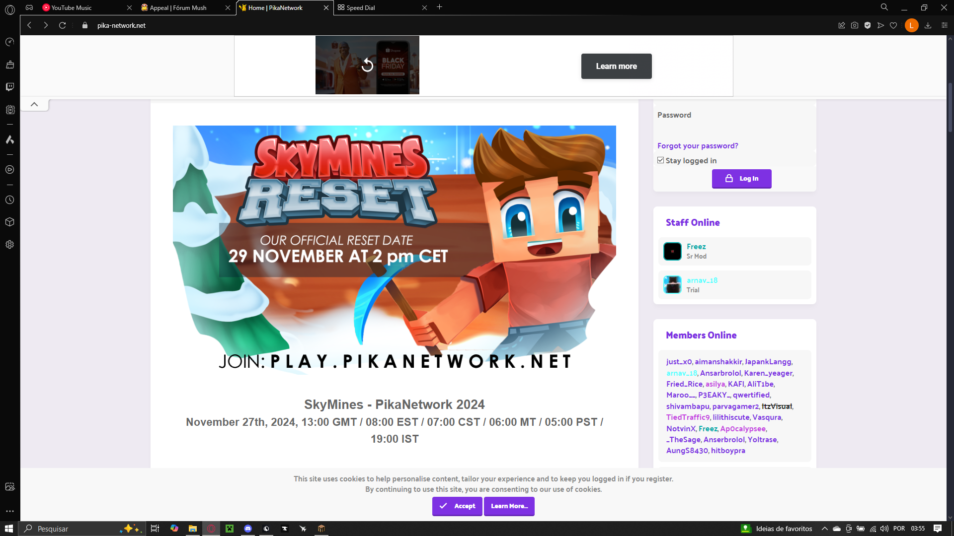Screen dimensions: 954x536
Task: Open arnav_18 Trial staff profile
Action: click(702, 280)
